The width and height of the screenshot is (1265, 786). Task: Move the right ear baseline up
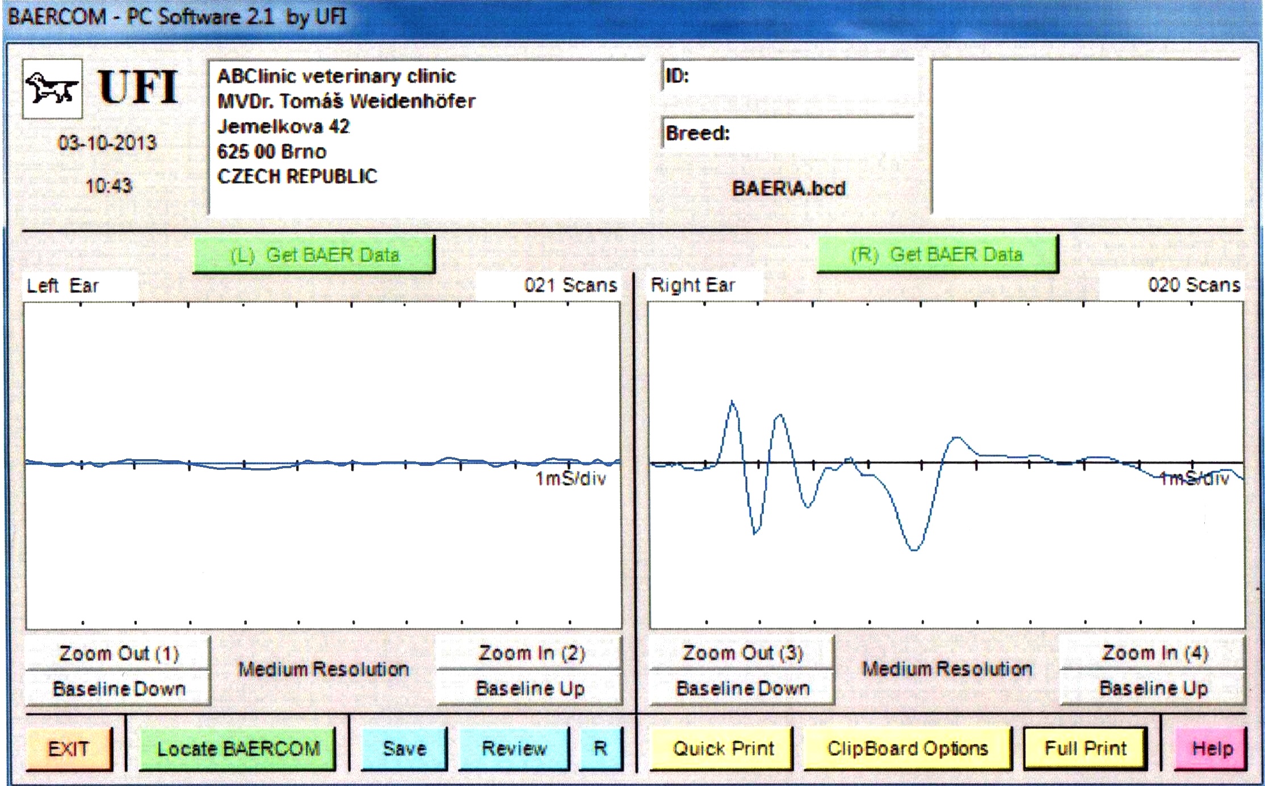tap(1154, 688)
